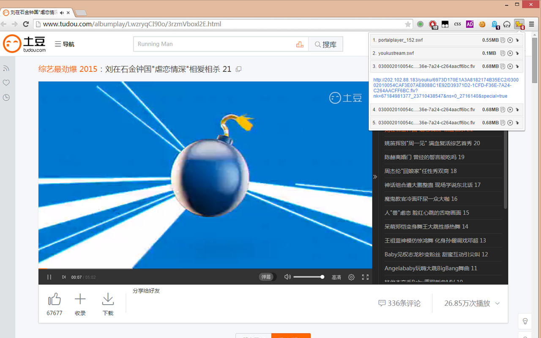Open the CSS extension icon
Image resolution: width=541 pixels, height=338 pixels.
457,24
